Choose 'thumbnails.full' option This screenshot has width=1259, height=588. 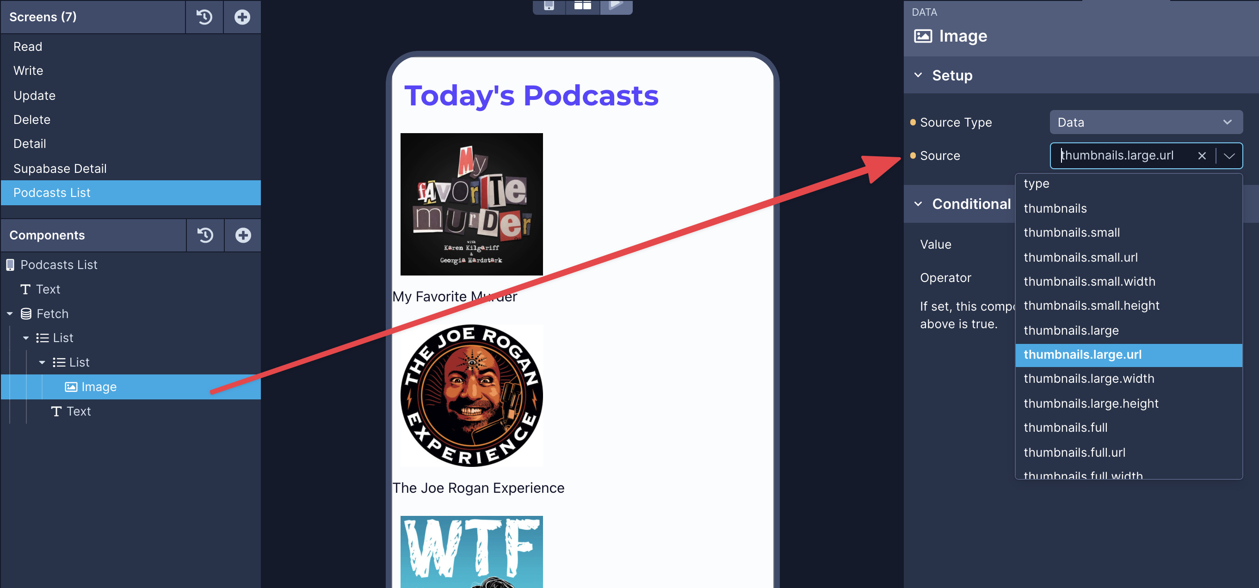[1129, 428]
